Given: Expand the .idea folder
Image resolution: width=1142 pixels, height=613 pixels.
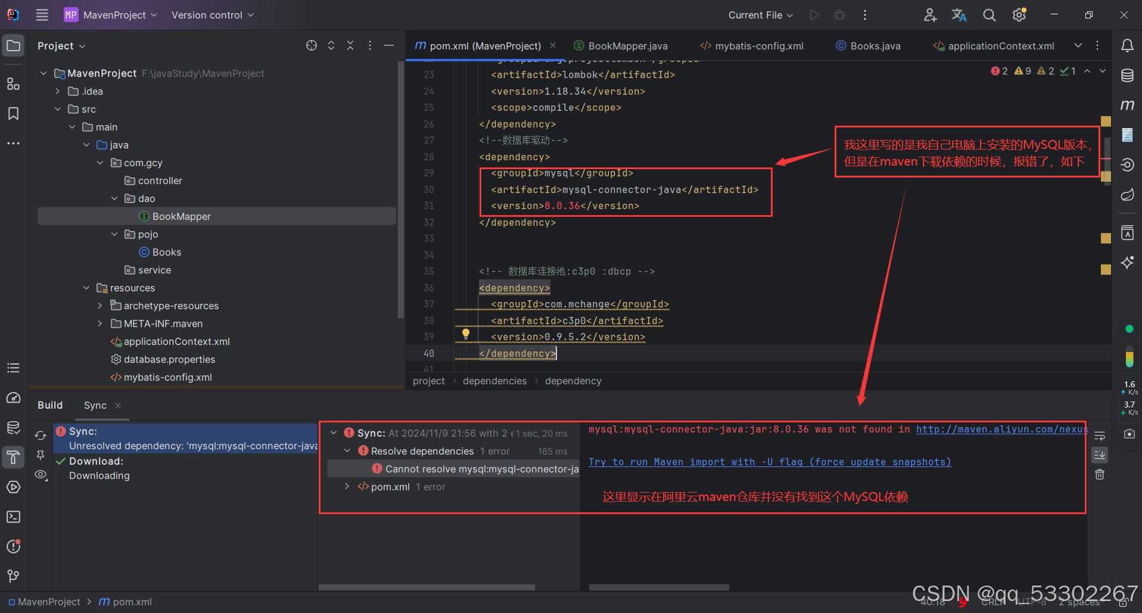Looking at the screenshot, I should (58, 91).
